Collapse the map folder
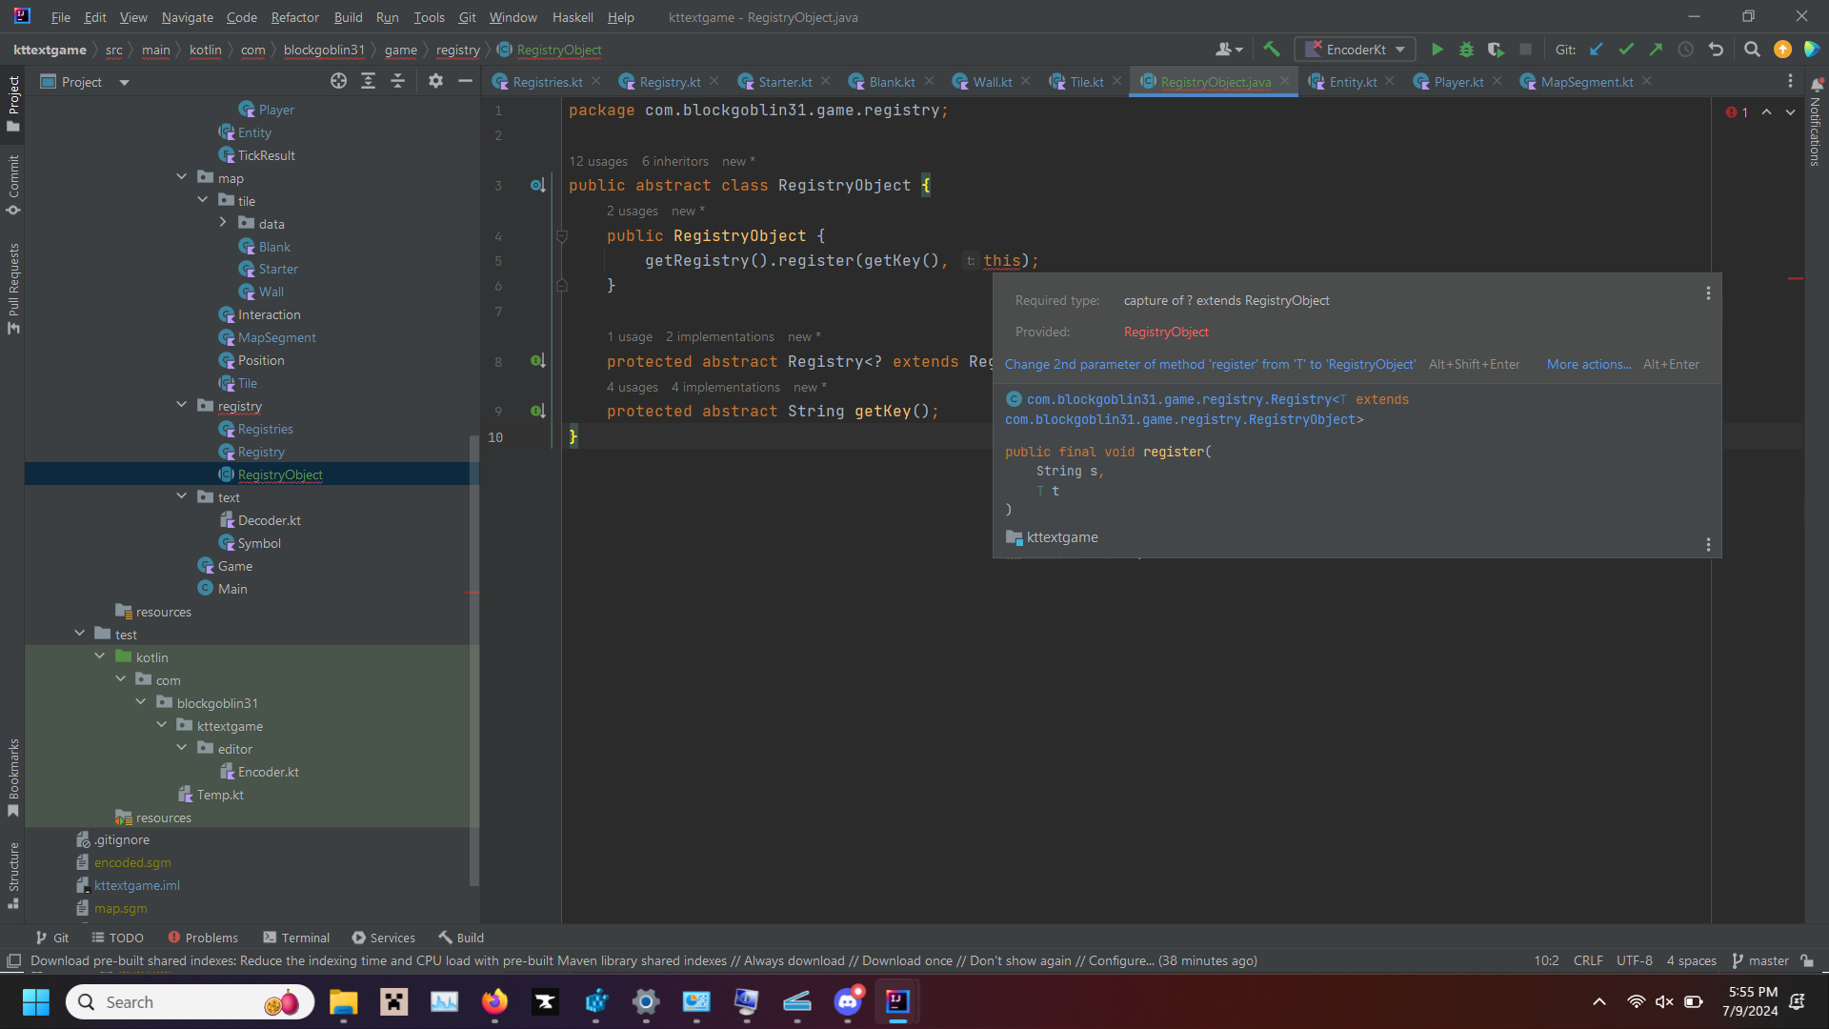The image size is (1829, 1029). pos(182,177)
